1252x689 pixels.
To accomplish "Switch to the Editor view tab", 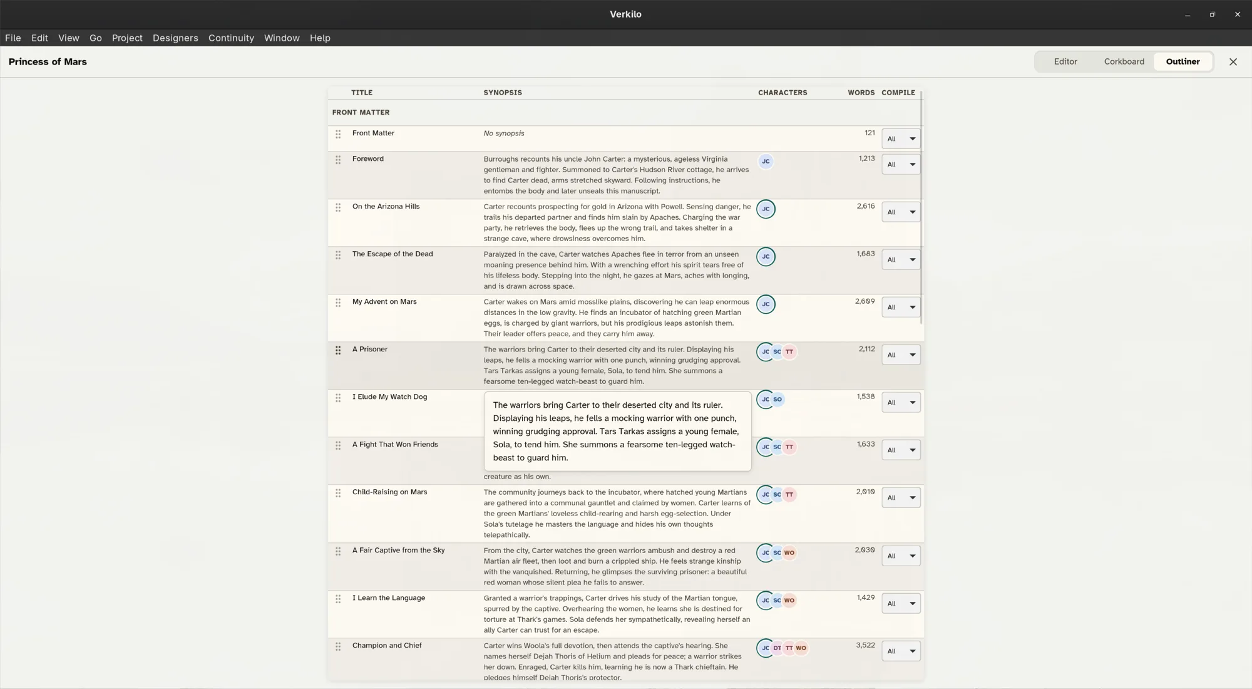I will coord(1065,62).
